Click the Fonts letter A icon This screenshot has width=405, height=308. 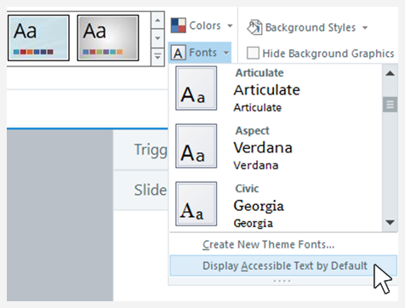pos(178,53)
